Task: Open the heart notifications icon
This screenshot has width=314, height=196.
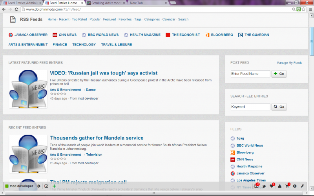Action: tap(272, 186)
